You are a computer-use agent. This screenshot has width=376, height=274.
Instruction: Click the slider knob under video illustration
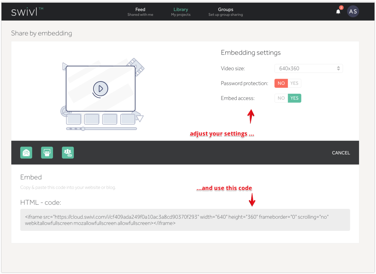pyautogui.click(x=83, y=129)
